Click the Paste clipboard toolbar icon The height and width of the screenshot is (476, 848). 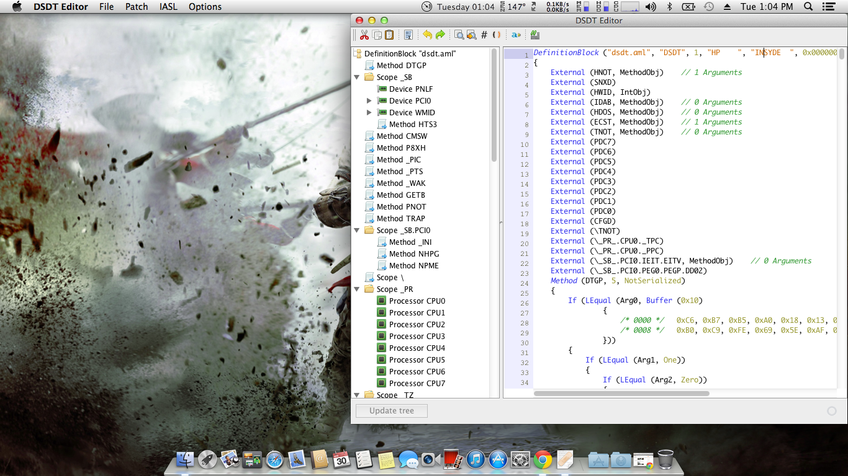(x=389, y=35)
